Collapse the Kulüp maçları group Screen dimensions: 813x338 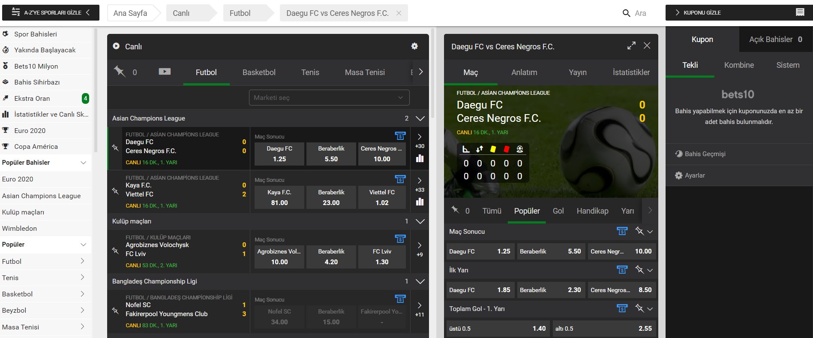tap(420, 221)
